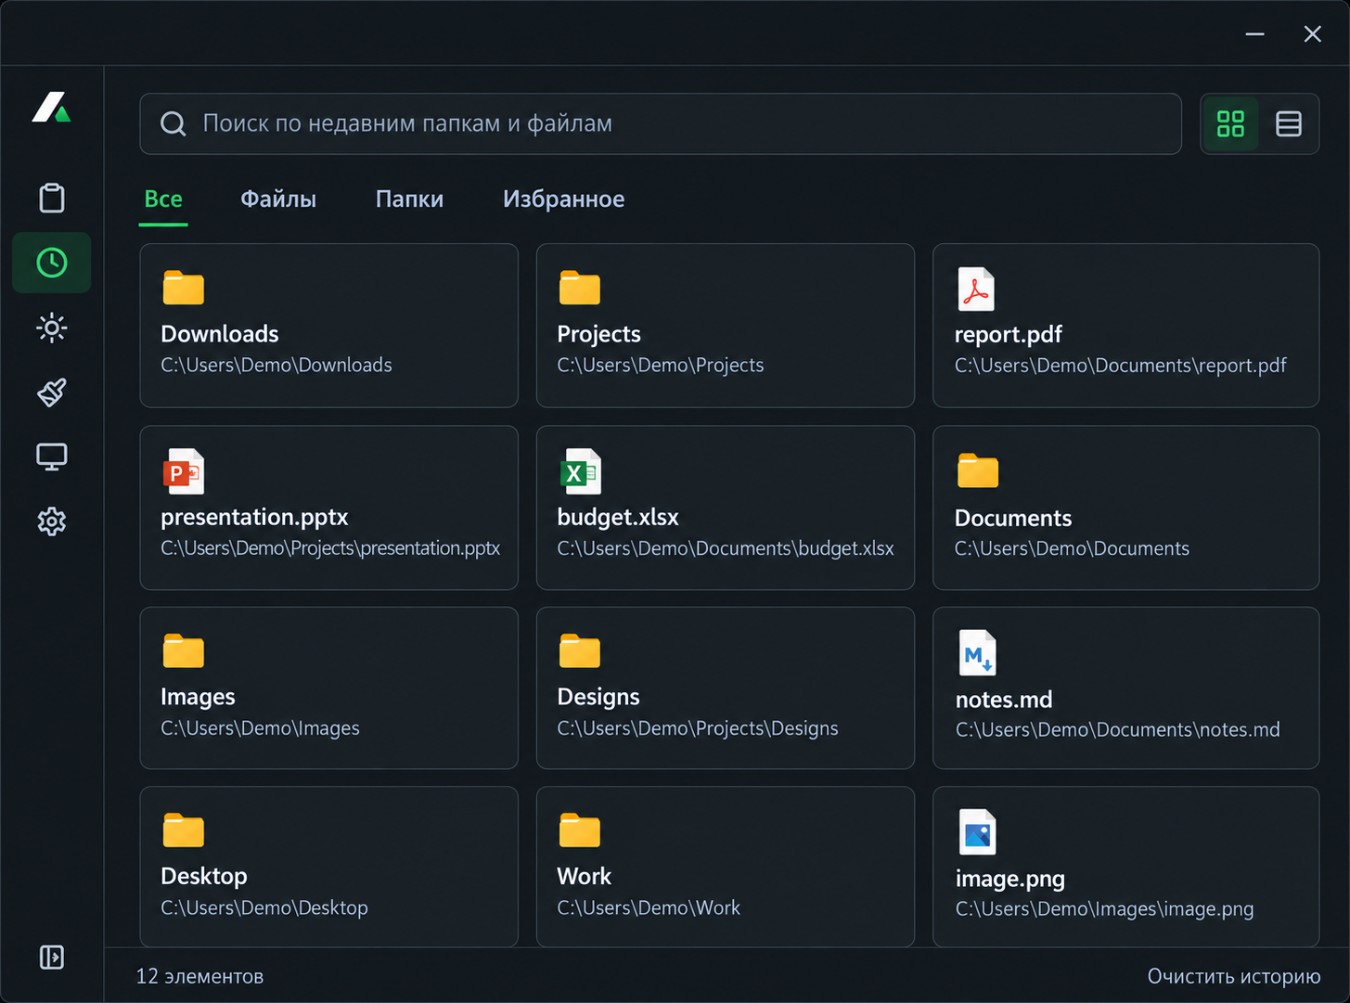Screen dimensions: 1350x1003
Task: Click the Designs folder icon
Action: 579,650
